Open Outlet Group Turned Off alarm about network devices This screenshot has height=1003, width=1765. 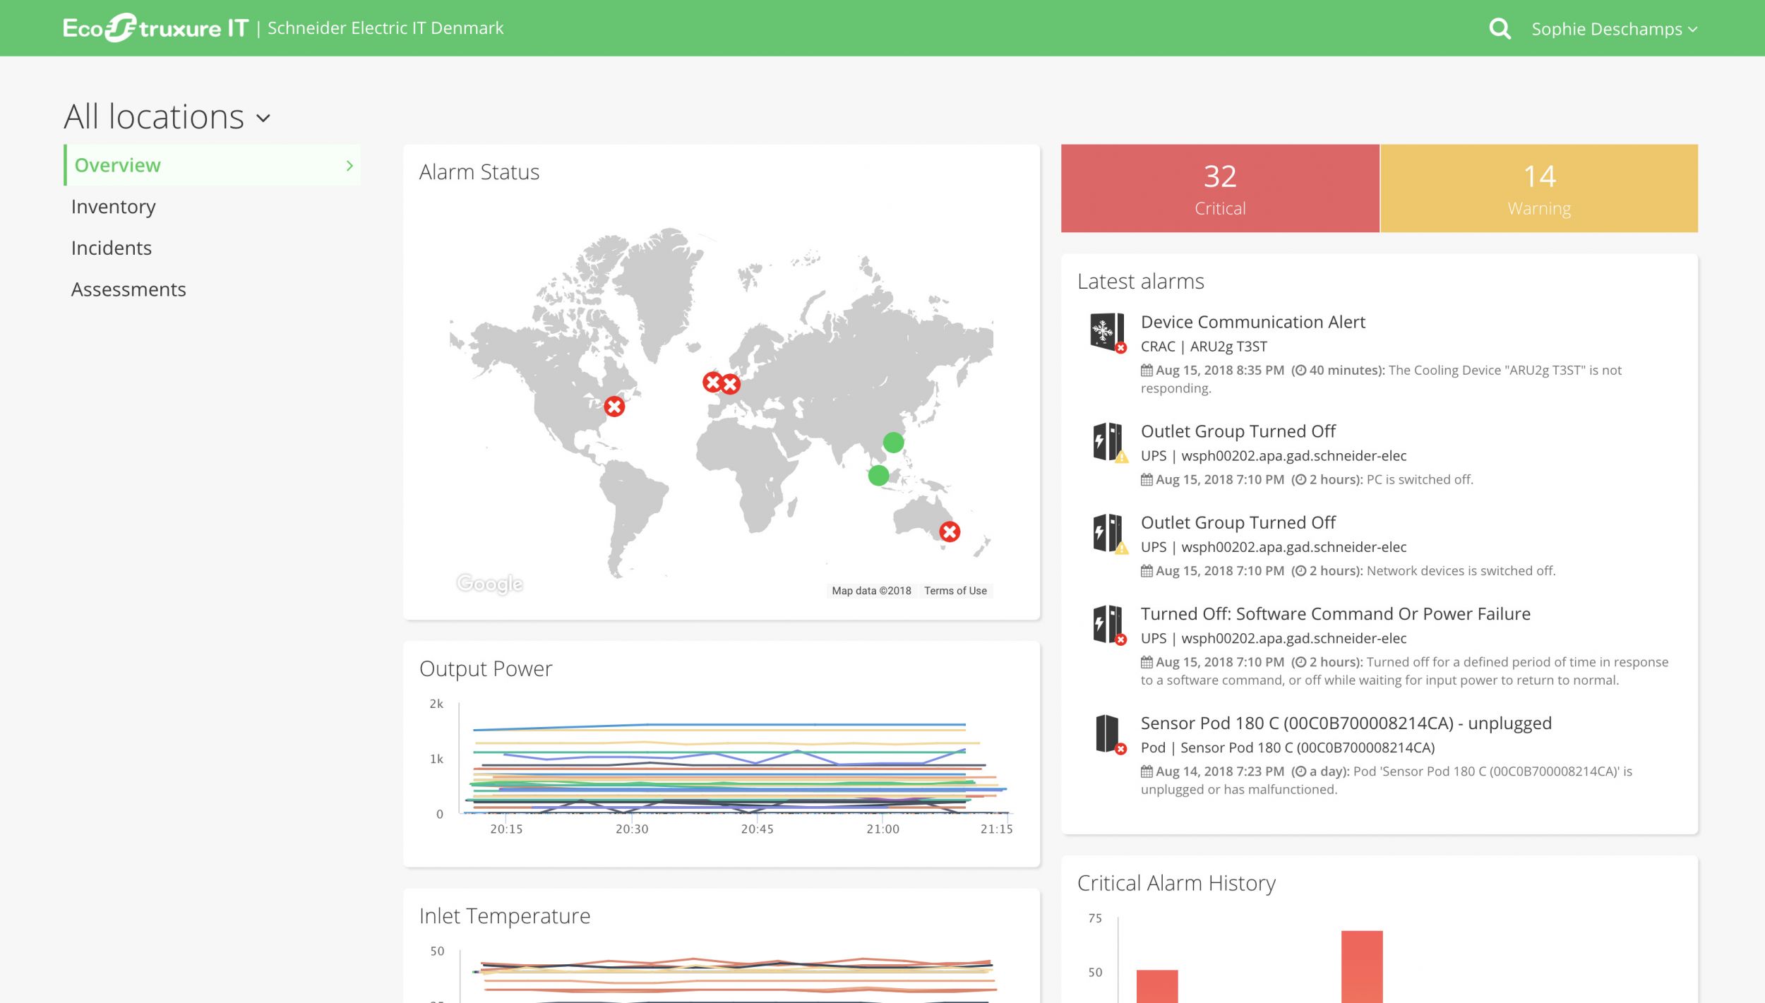coord(1238,522)
